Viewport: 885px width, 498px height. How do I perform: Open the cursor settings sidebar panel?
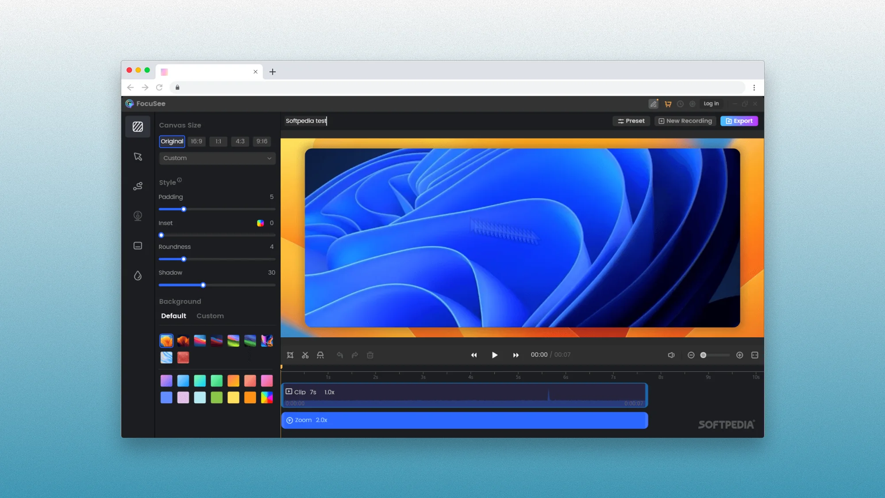click(x=138, y=157)
